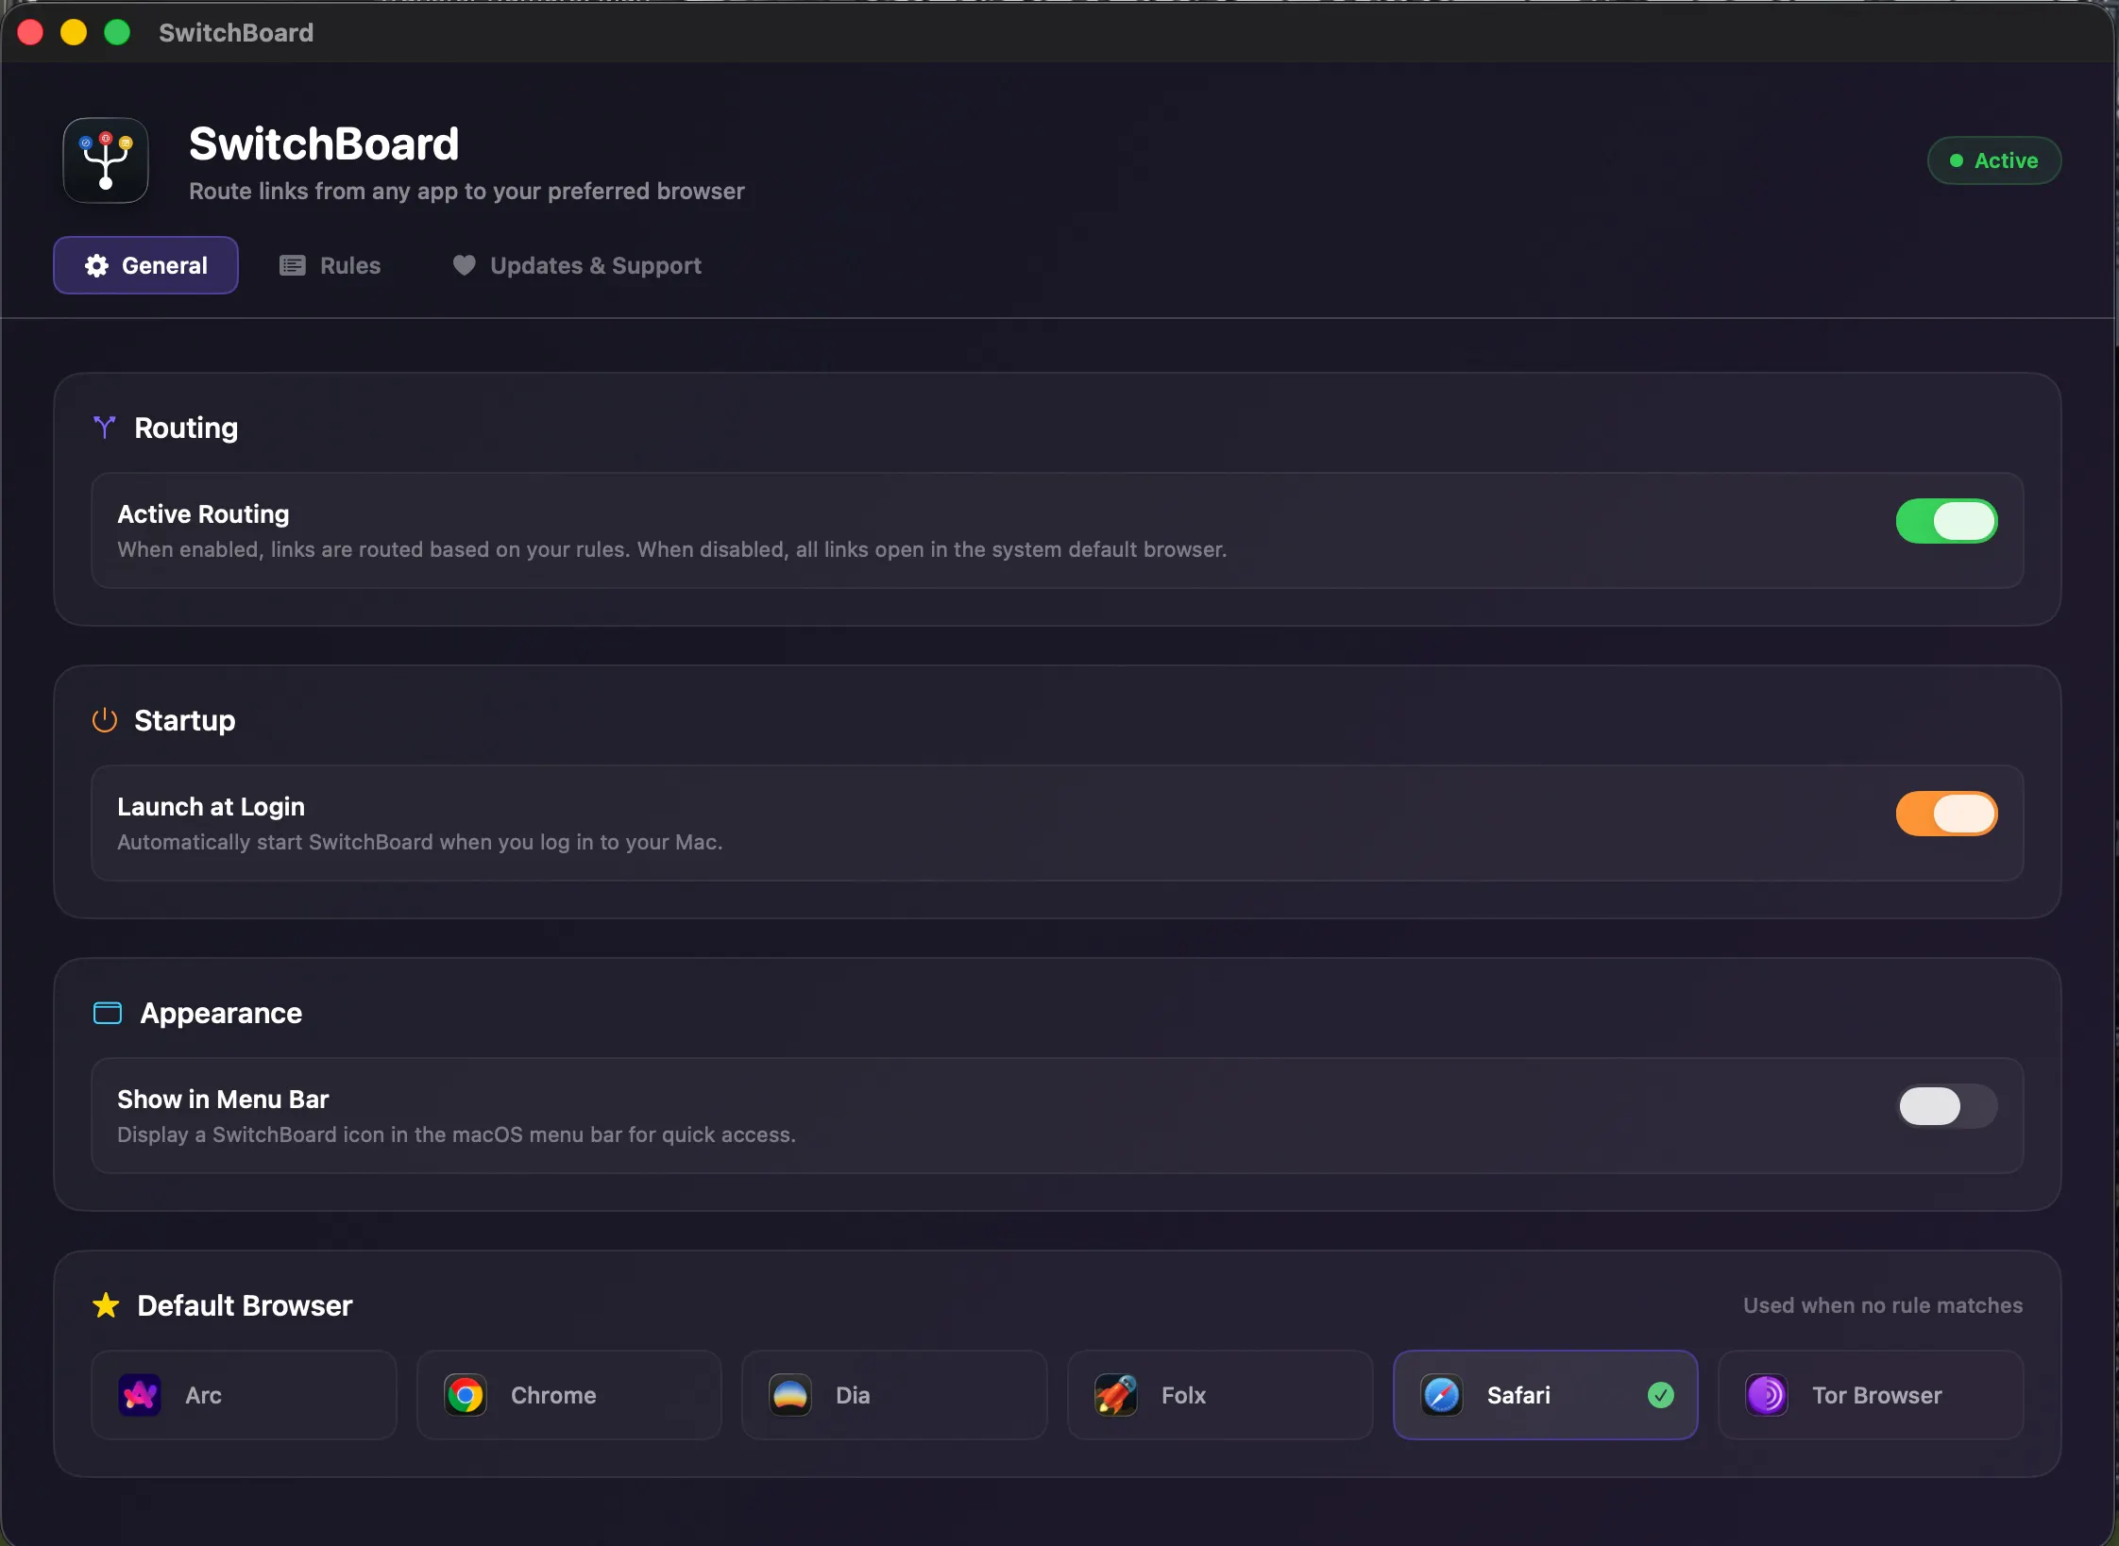This screenshot has width=2119, height=1546.
Task: Click the Active status badge
Action: tap(1994, 160)
